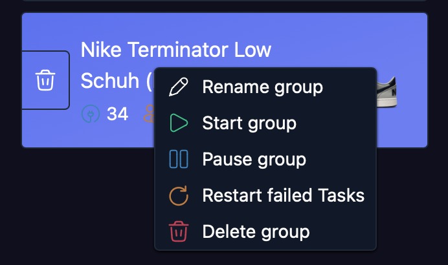The height and width of the screenshot is (265, 448).
Task: Open the sneaker product thumbnail
Action: tap(387, 90)
